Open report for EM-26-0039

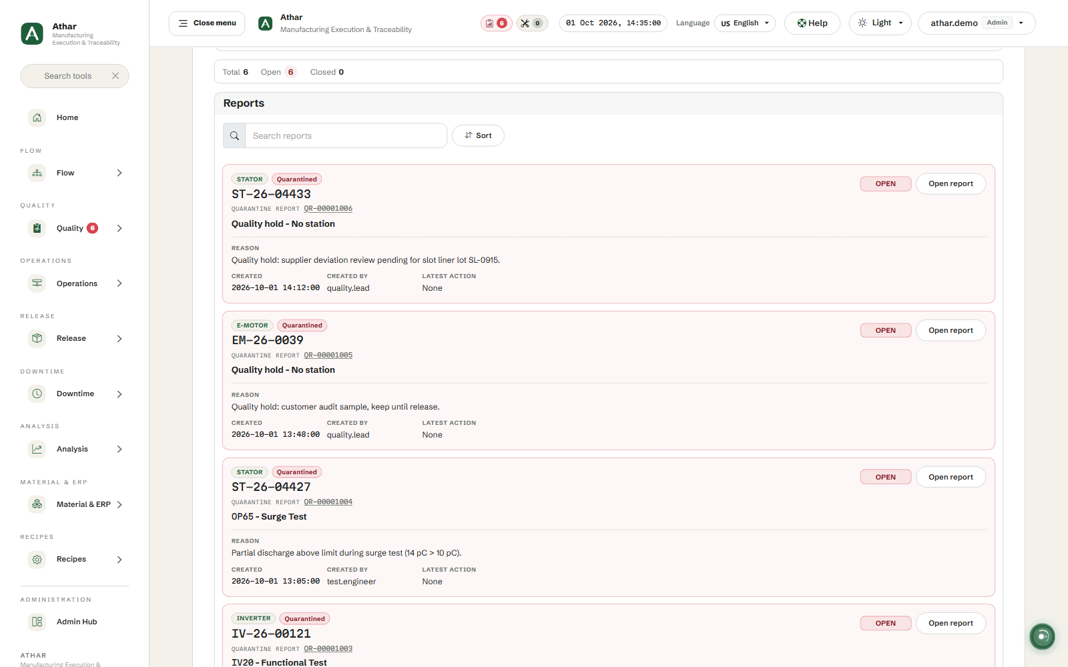951,330
